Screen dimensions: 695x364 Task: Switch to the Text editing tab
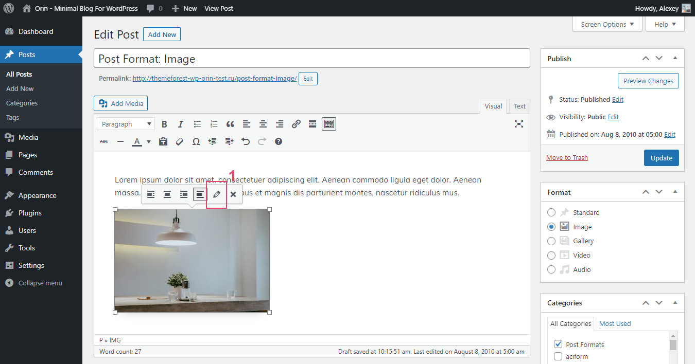point(519,106)
